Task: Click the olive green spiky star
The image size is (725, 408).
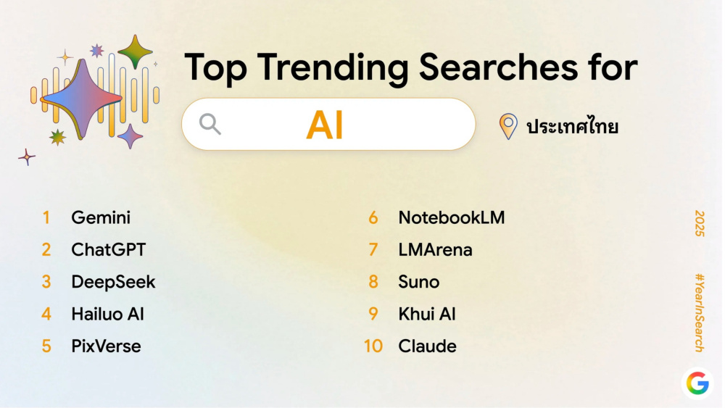Action: (57, 136)
